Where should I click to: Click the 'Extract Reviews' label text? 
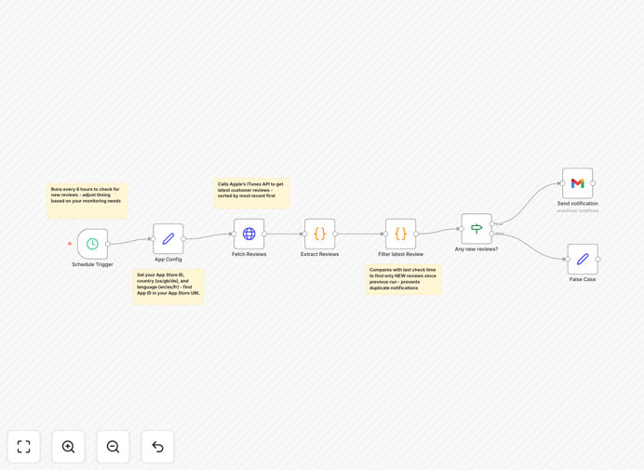[x=319, y=254]
